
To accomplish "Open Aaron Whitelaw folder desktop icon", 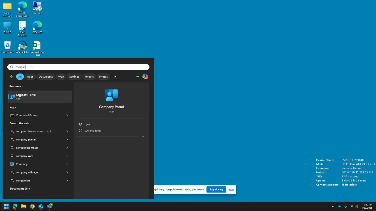I will pos(7,9).
